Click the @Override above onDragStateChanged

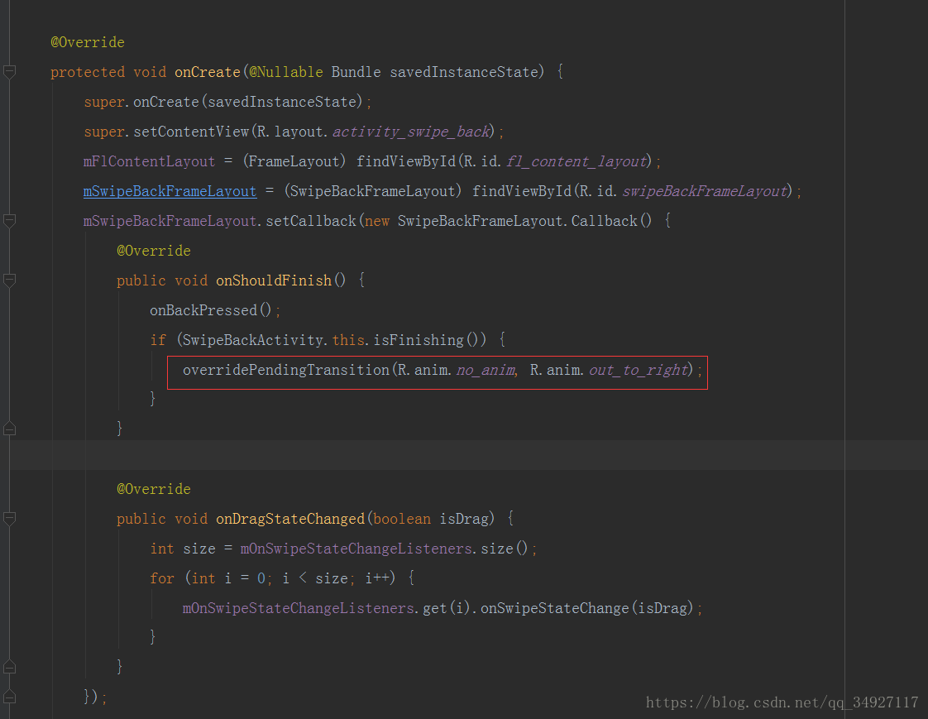(154, 489)
